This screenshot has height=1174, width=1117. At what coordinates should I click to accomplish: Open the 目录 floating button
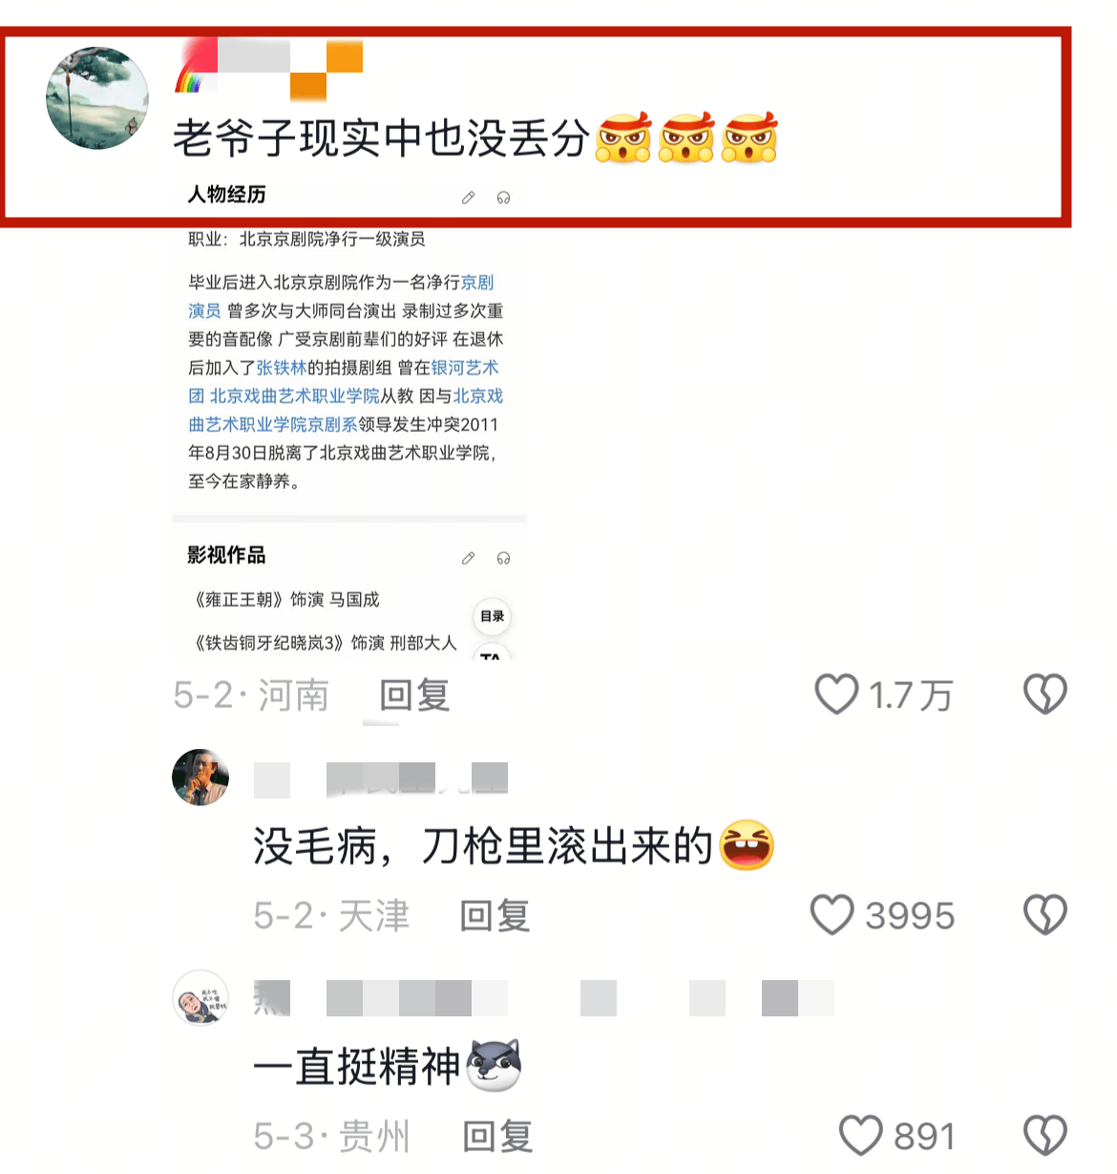tap(492, 616)
